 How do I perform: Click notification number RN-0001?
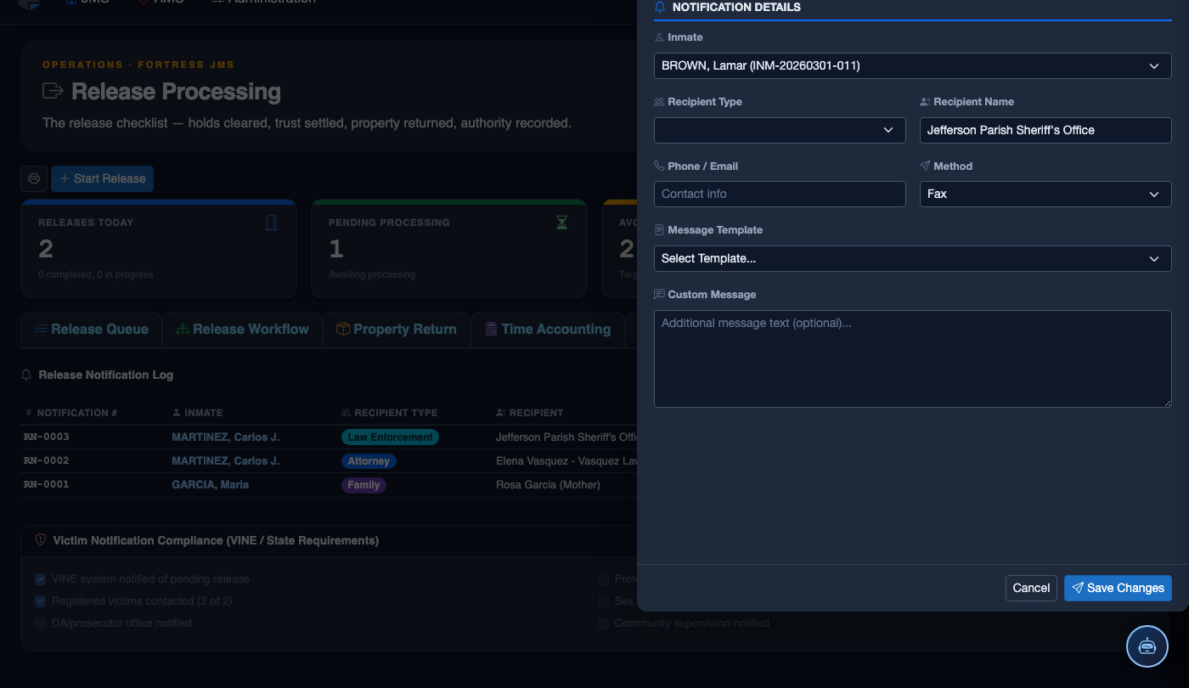[47, 485]
